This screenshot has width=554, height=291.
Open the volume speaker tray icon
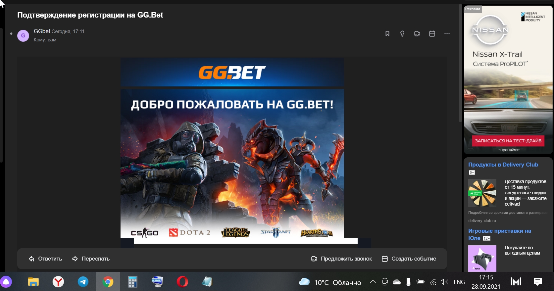444,282
